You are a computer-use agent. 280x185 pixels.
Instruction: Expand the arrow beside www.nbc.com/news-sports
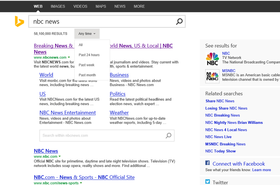[81, 183]
